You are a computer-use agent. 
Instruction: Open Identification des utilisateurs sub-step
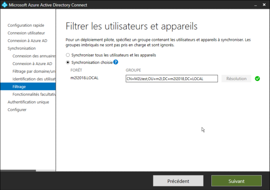click(x=34, y=79)
